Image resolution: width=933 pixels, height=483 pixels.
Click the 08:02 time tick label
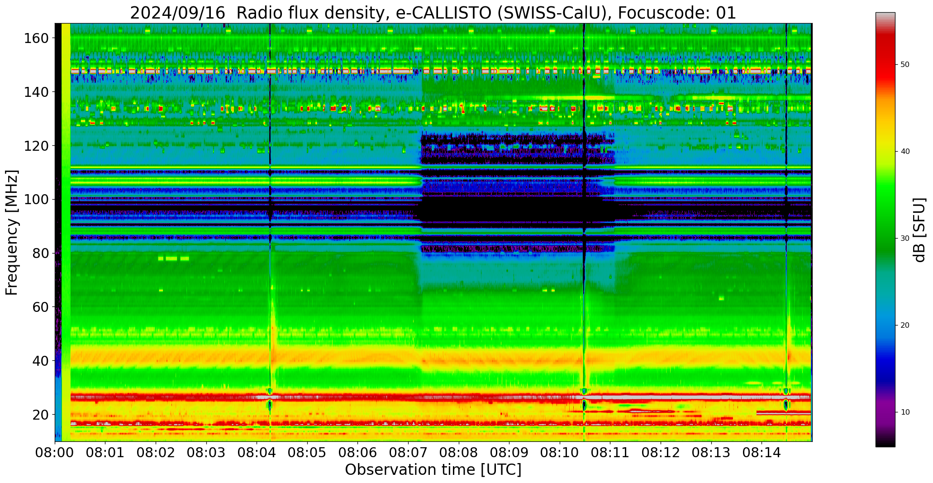(x=156, y=453)
